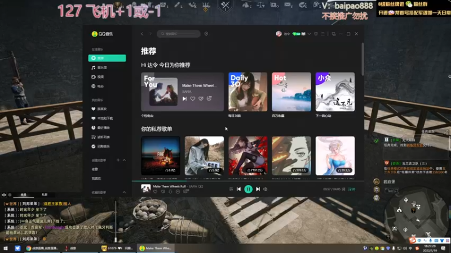Viewport: 451px width, 253px height.
Task: Expand the account dropdown chevron
Action: (309, 34)
